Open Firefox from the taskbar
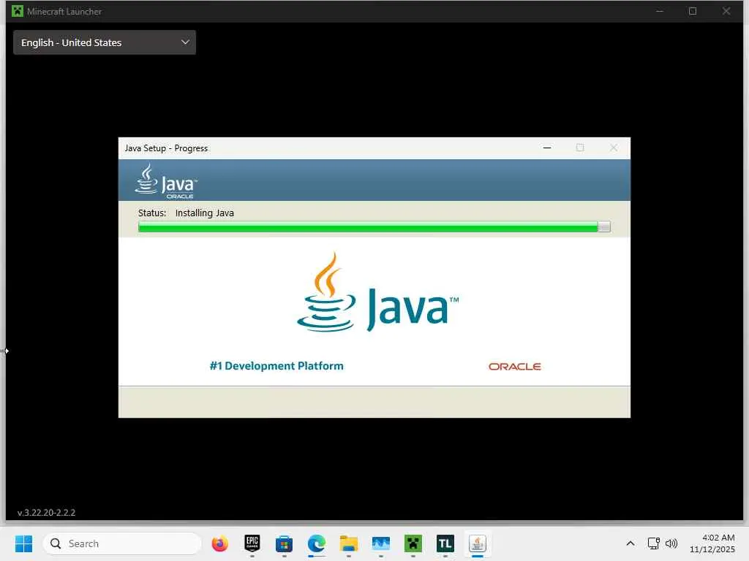Image resolution: width=749 pixels, height=561 pixels. (219, 543)
